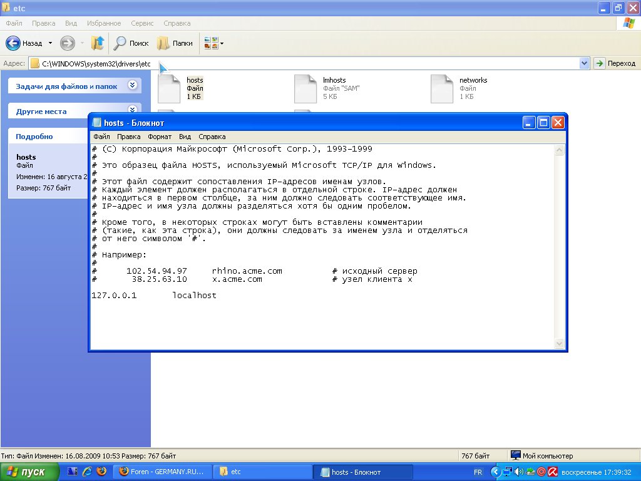Click '102.54.94.97' in Notepad text
Screen dimensions: 641x481
156,271
